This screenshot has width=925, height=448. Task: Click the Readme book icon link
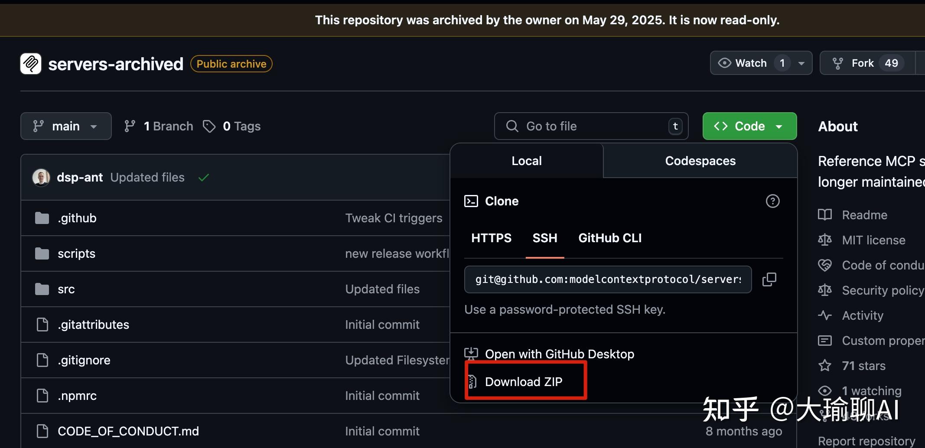(824, 215)
